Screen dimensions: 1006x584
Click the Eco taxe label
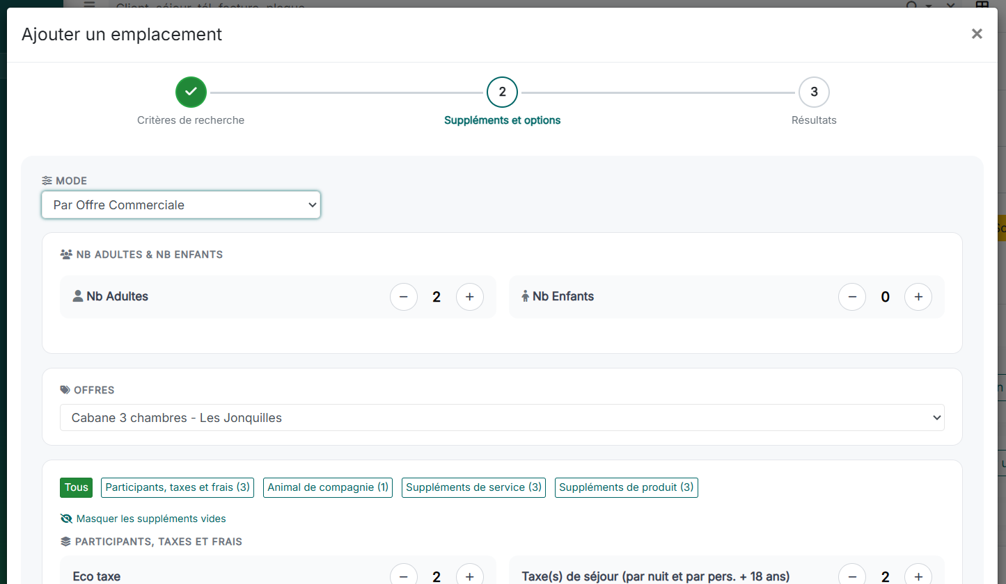(x=97, y=576)
